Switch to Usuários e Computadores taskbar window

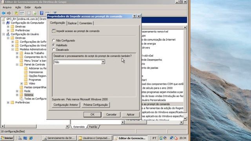pyautogui.click(x=95, y=138)
